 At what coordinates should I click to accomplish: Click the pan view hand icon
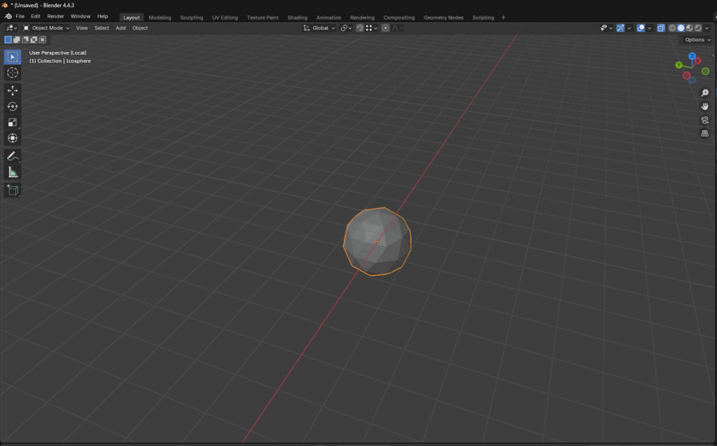(x=704, y=106)
